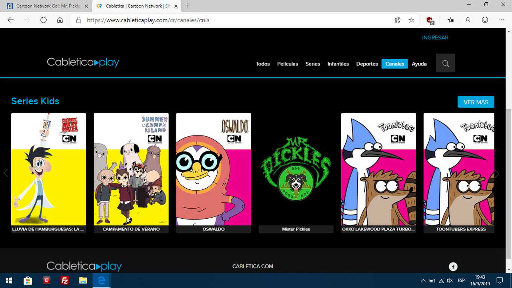Click the Cableticaplay header logo
This screenshot has width=512, height=288.
[83, 62]
